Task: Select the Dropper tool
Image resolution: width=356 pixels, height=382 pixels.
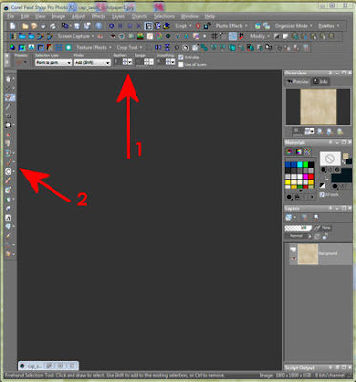Action: [x=8, y=107]
